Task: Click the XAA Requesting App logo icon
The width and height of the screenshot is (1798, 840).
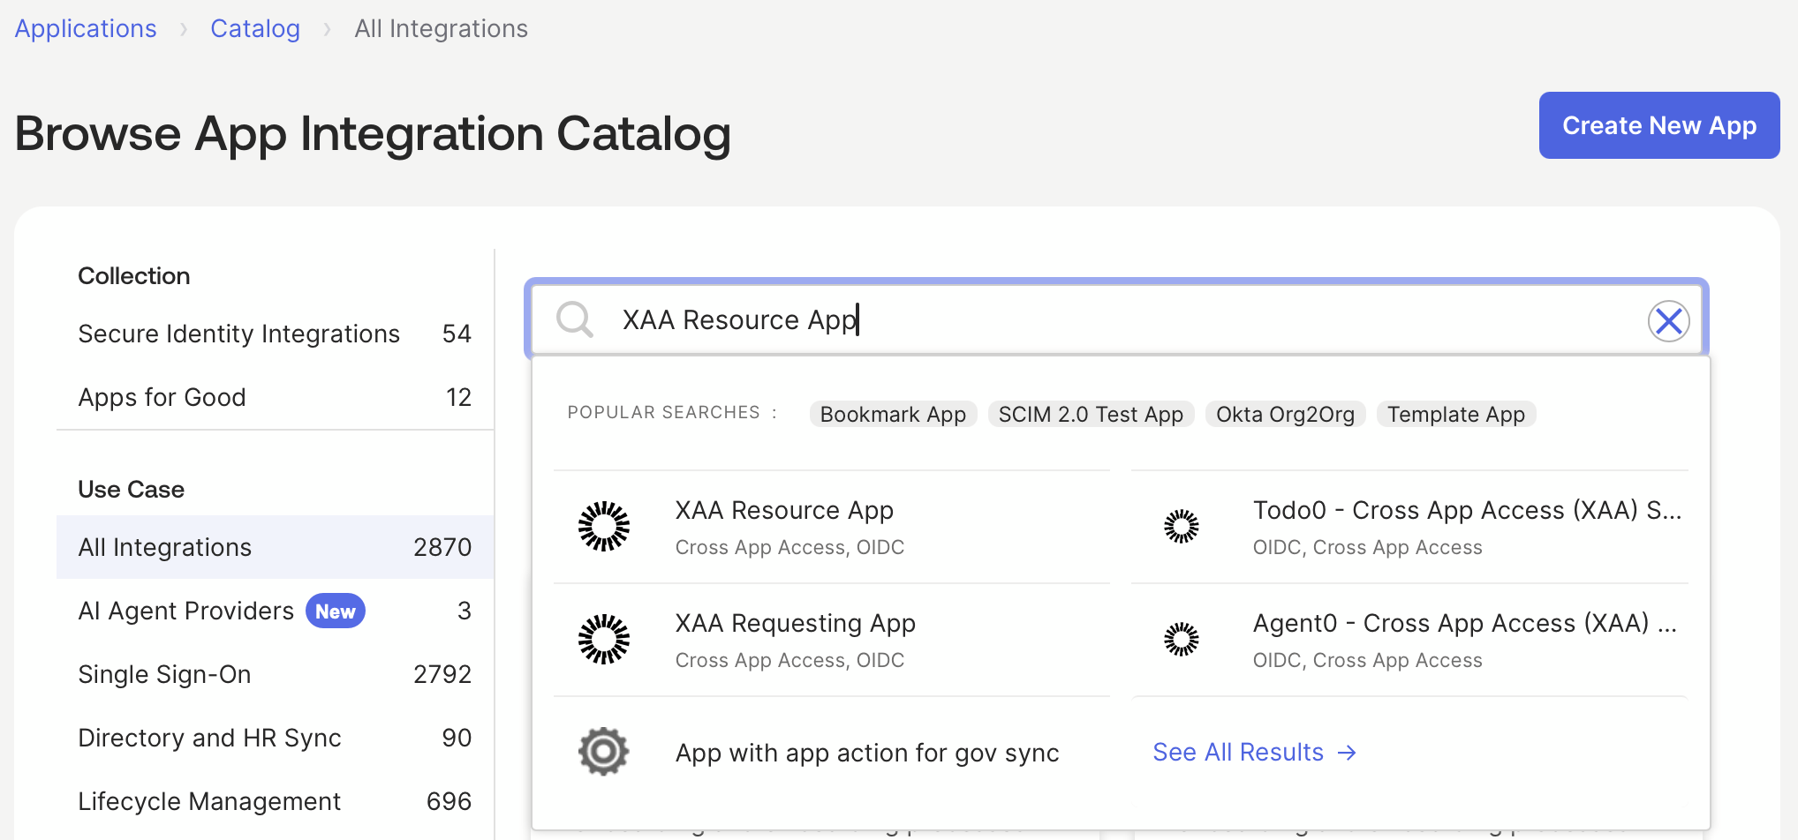Action: coord(604,640)
